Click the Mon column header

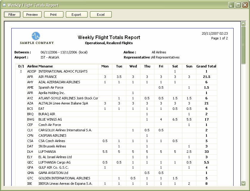click(x=105, y=66)
